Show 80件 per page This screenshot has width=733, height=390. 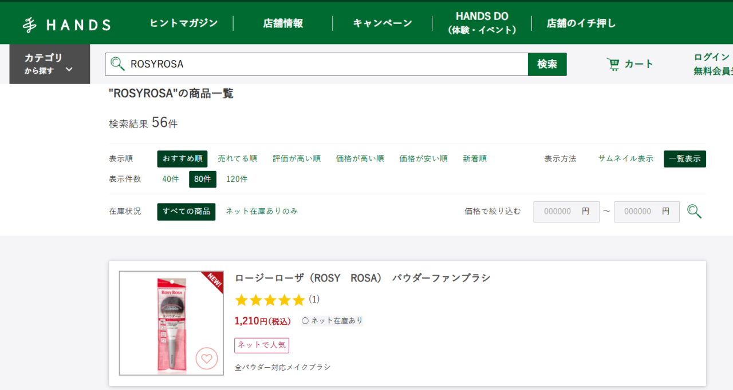click(x=203, y=180)
